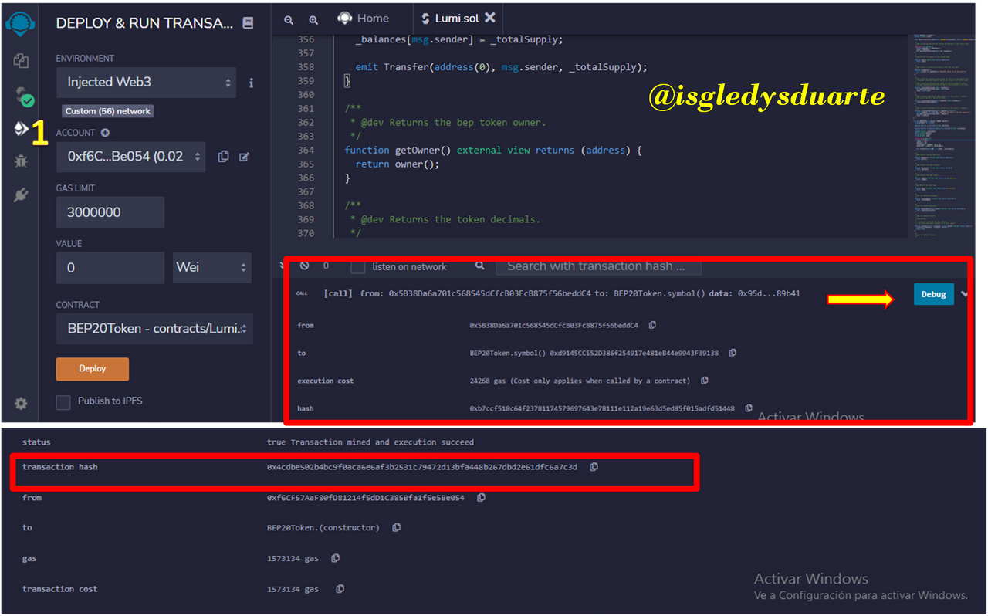988x616 pixels.
Task: Open the Wei unit dropdown
Action: tap(211, 267)
